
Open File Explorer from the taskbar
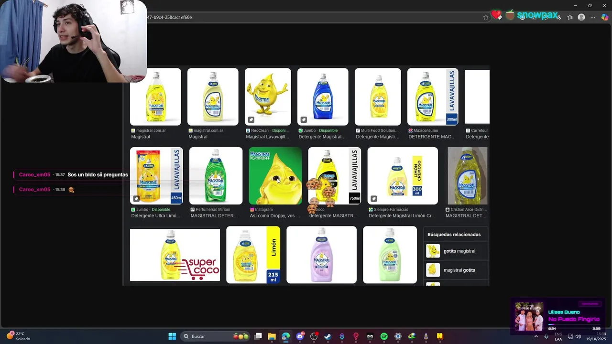coord(272,336)
